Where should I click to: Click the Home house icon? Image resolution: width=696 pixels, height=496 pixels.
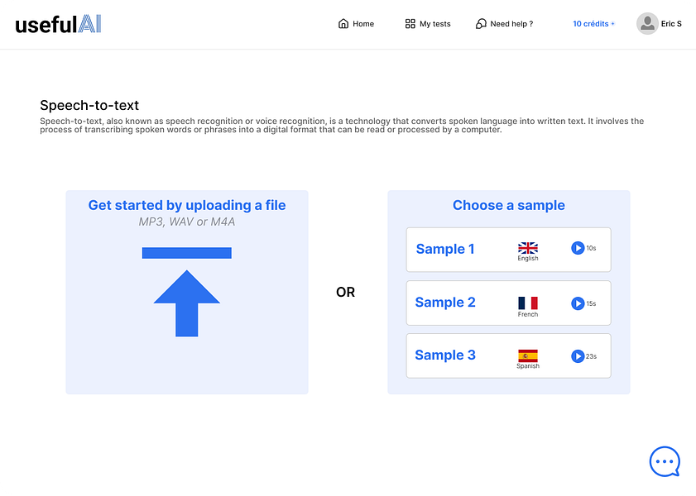point(343,23)
